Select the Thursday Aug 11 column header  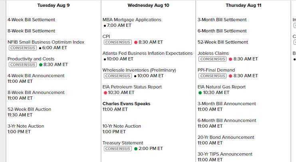(243, 5)
